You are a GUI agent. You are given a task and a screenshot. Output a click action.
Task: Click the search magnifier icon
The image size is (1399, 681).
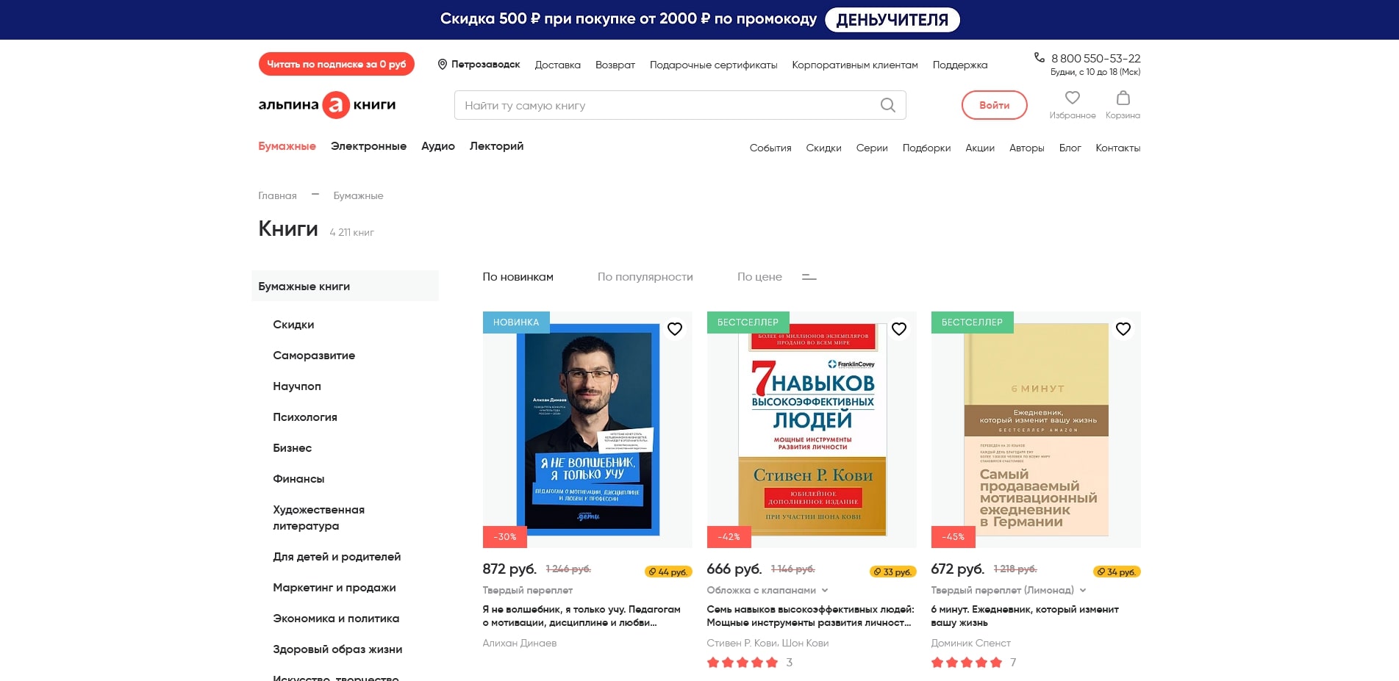[887, 105]
